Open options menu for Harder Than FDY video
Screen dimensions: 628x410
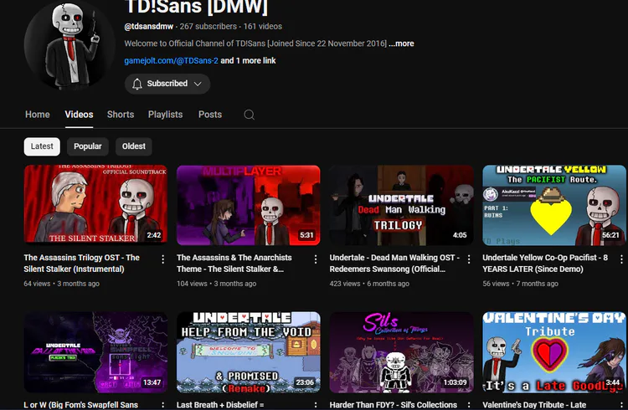pyautogui.click(x=469, y=405)
